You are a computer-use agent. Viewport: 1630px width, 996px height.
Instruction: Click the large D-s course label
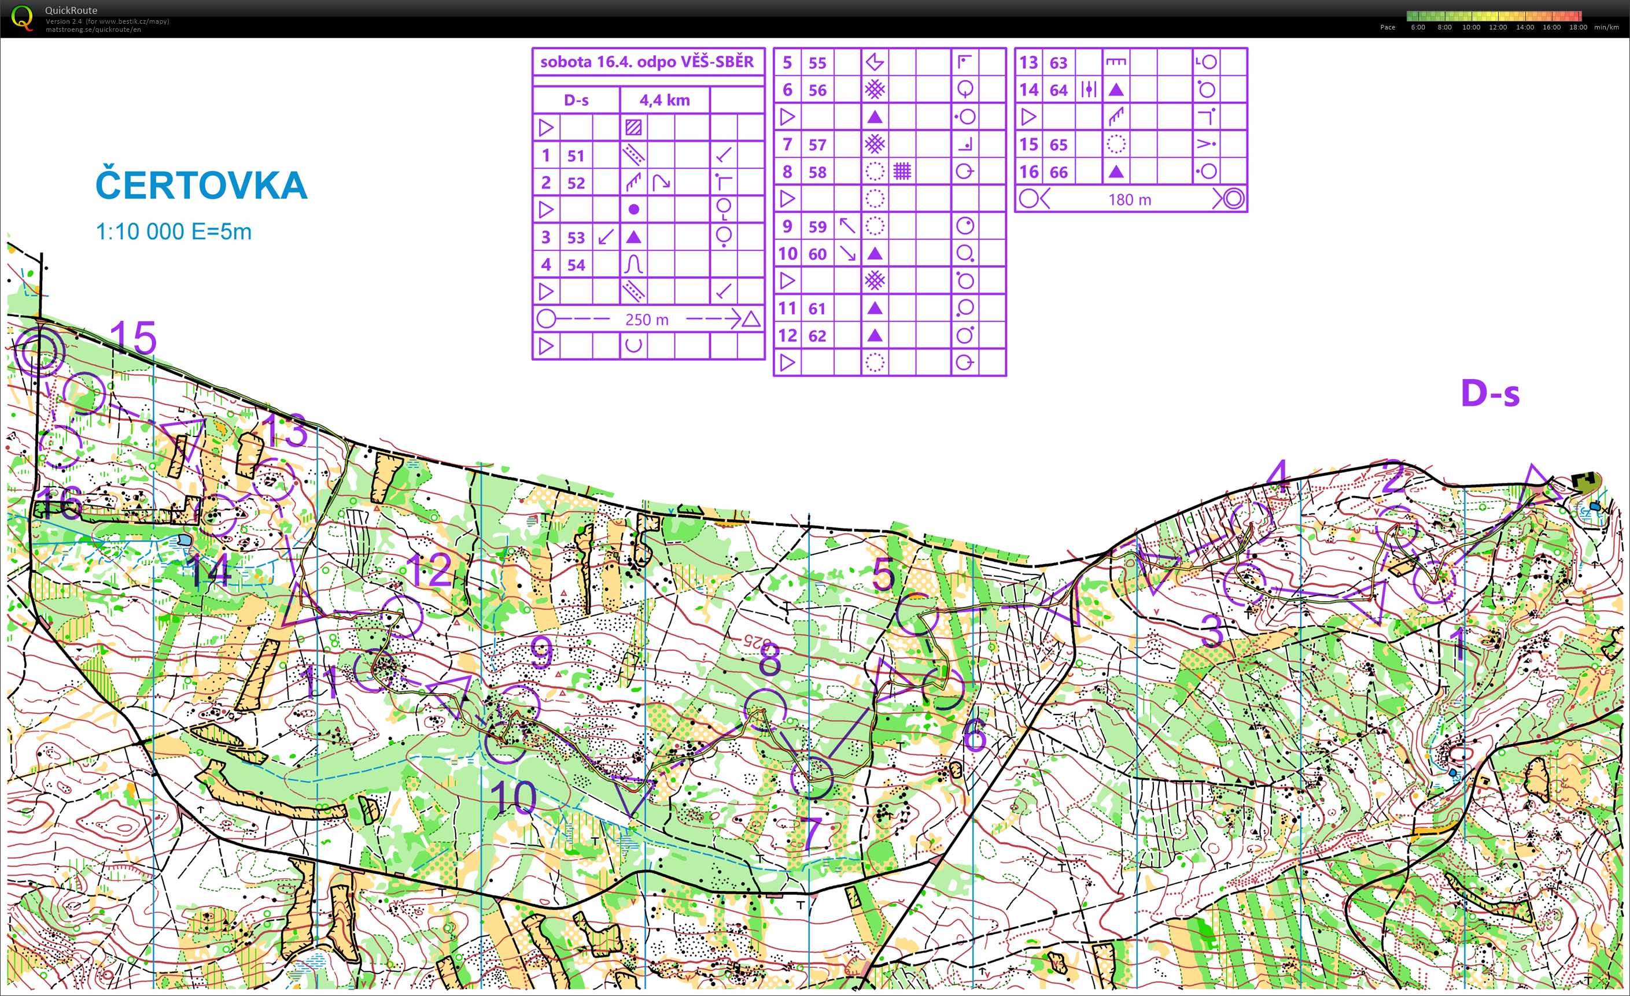click(x=1490, y=393)
